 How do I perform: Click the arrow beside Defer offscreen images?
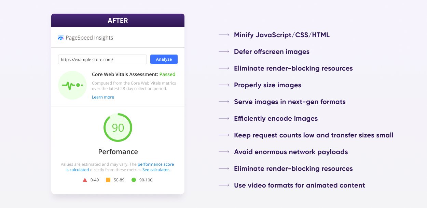224,51
